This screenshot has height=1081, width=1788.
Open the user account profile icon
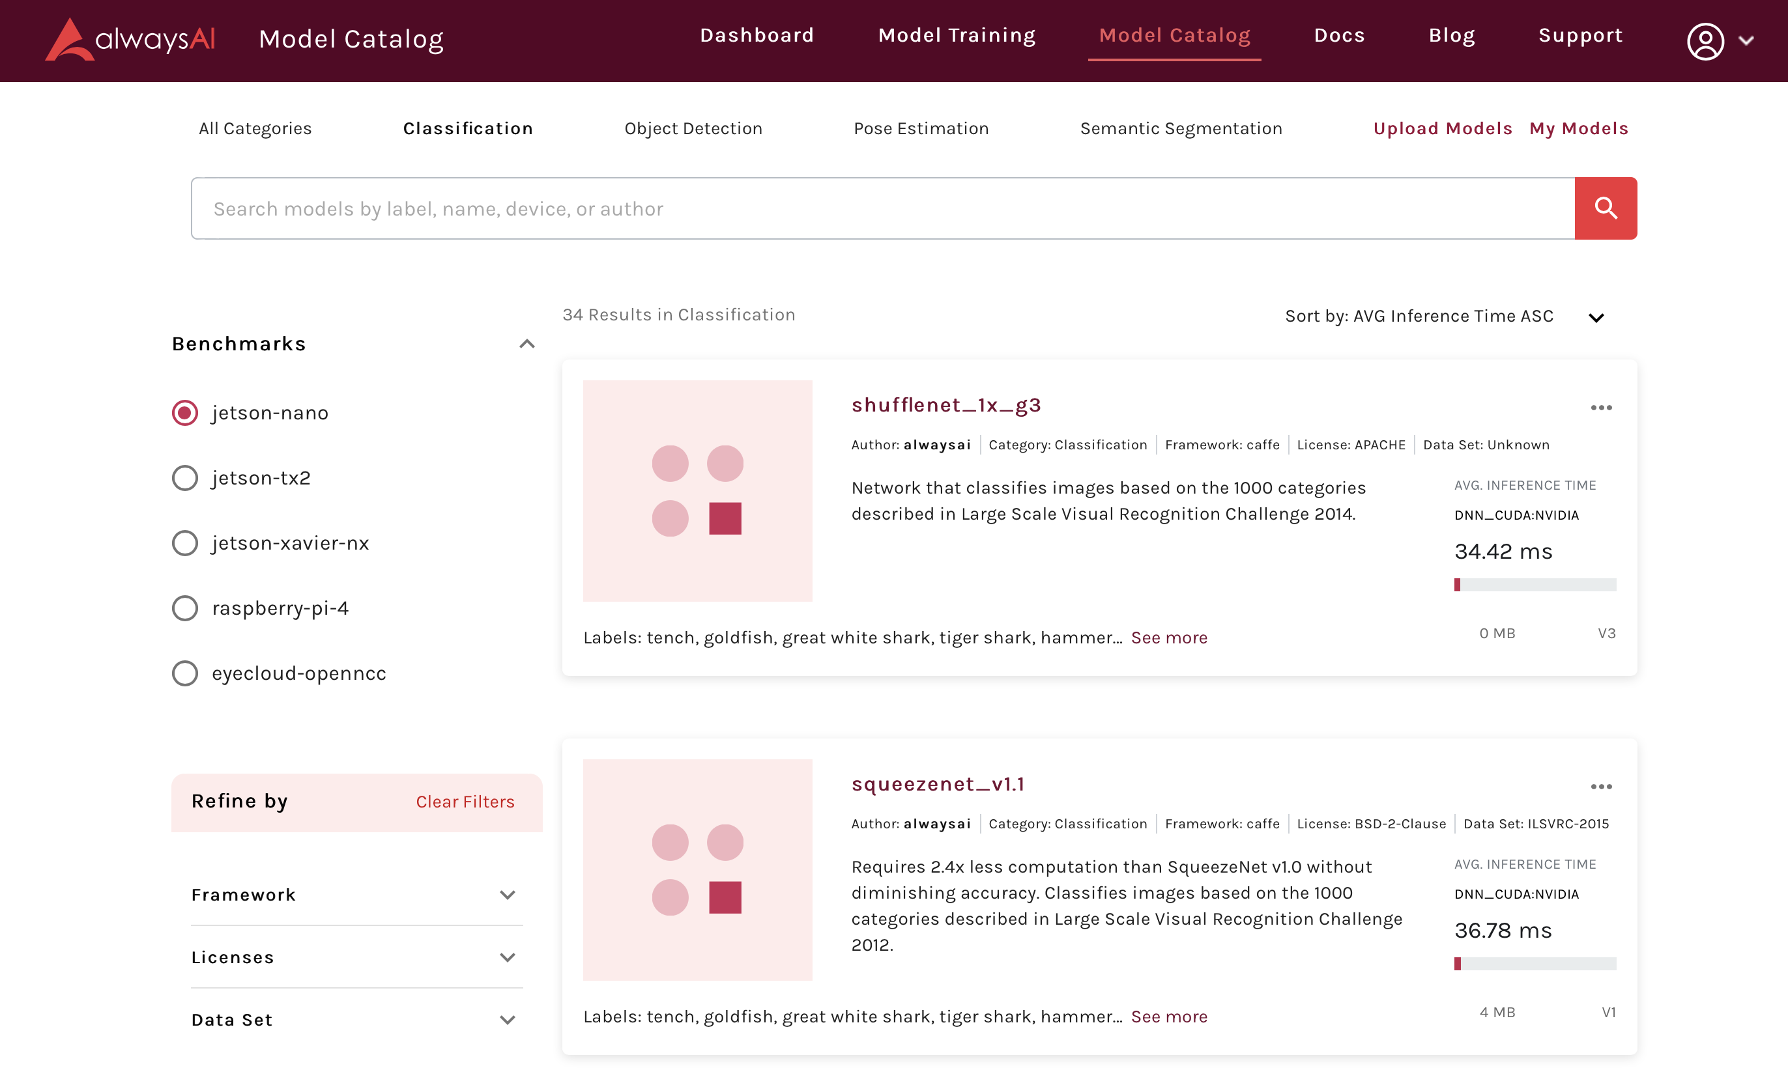click(1705, 40)
